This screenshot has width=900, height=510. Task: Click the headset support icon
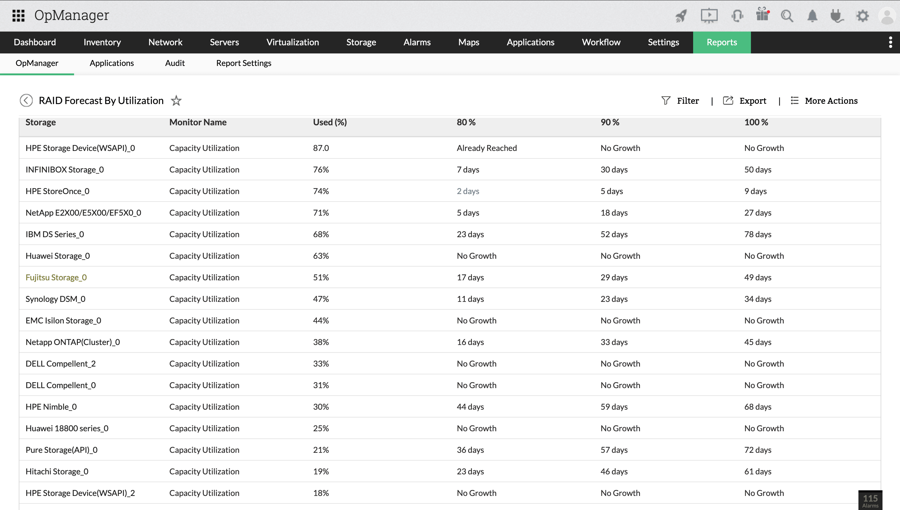tap(737, 16)
